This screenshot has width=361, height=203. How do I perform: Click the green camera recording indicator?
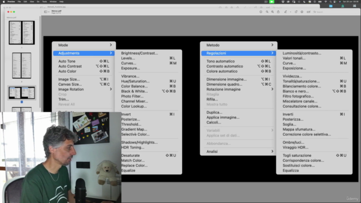(272, 2)
